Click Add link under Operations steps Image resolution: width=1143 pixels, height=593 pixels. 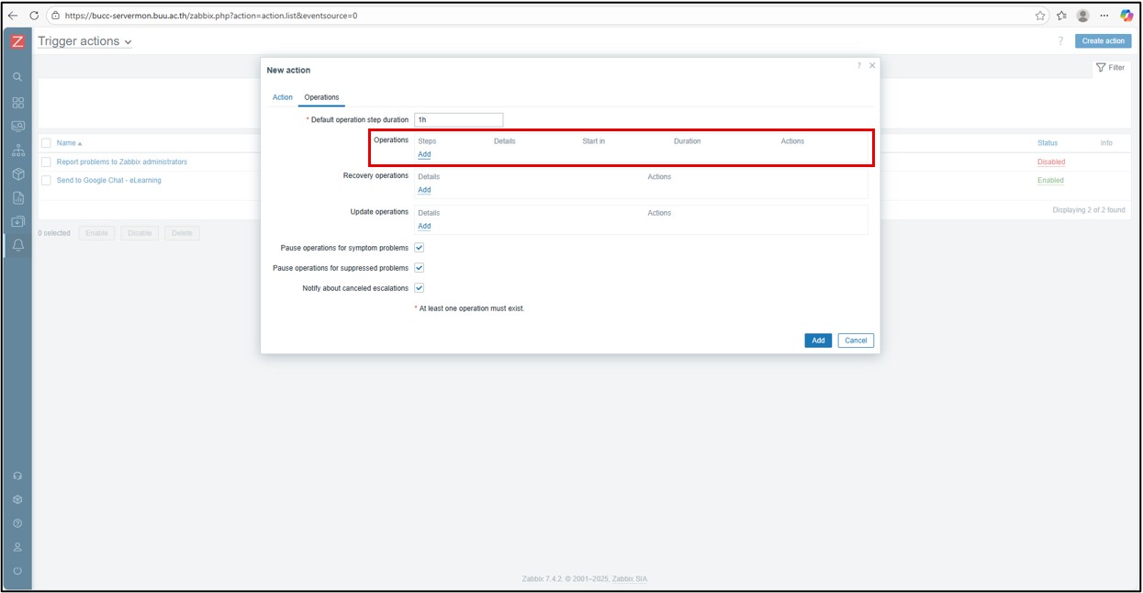click(424, 154)
